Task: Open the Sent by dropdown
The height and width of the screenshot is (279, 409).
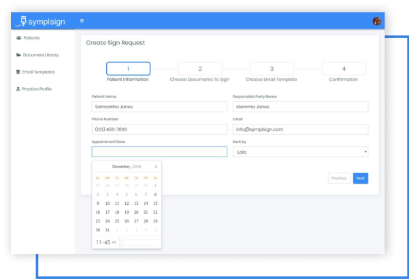Action: point(300,152)
